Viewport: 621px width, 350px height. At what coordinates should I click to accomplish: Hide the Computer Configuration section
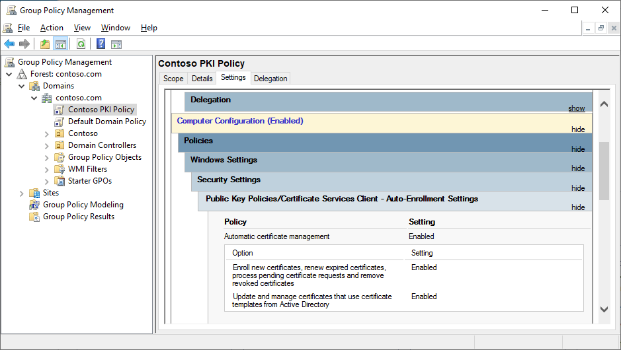point(577,129)
